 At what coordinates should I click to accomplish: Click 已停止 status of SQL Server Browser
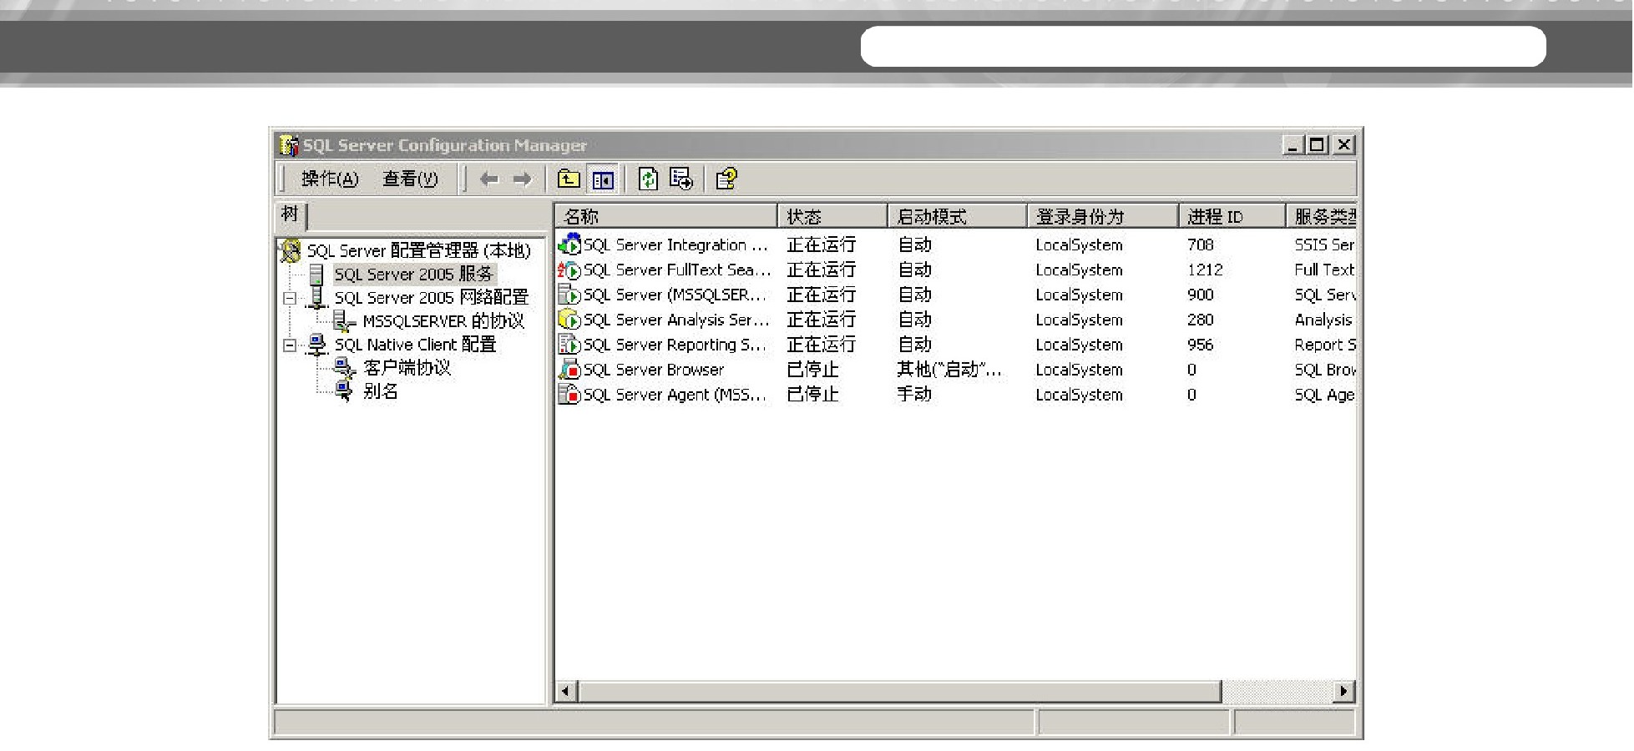pos(813,370)
